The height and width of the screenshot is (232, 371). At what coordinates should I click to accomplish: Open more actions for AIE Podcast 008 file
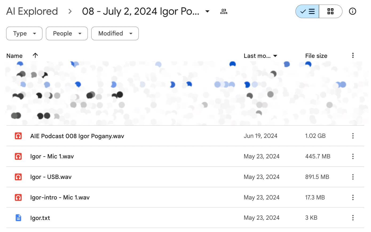coord(353,136)
